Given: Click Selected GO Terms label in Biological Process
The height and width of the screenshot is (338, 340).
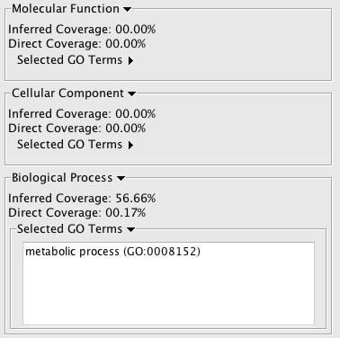Looking at the screenshot, I should click(70, 229).
